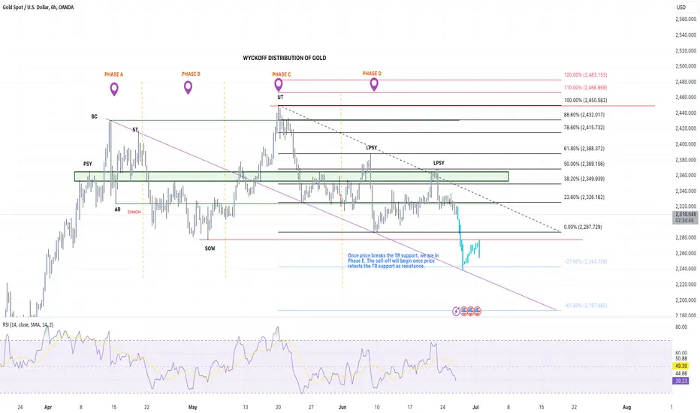The image size is (700, 413).
Task: Click the Gold Spot / U.S. Dollar symbol title
Action: (38, 8)
